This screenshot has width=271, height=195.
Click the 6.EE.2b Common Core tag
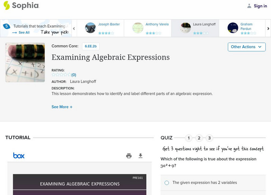click(x=90, y=46)
